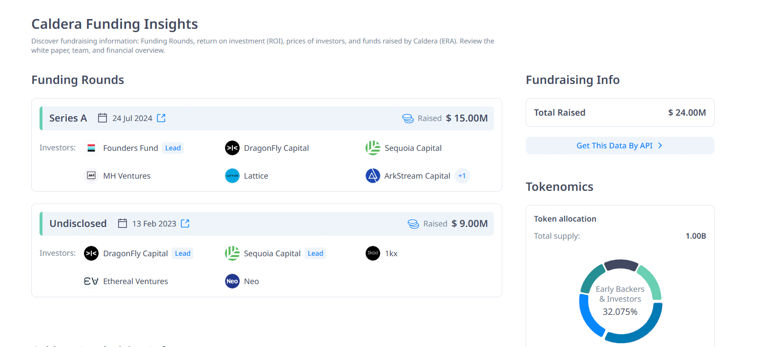Click the Funding Rounds heading
Viewport: 758px width, 347px height.
click(78, 80)
